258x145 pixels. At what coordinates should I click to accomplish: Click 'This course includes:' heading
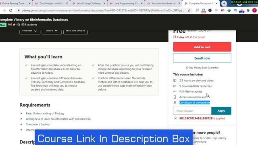pos(188,75)
